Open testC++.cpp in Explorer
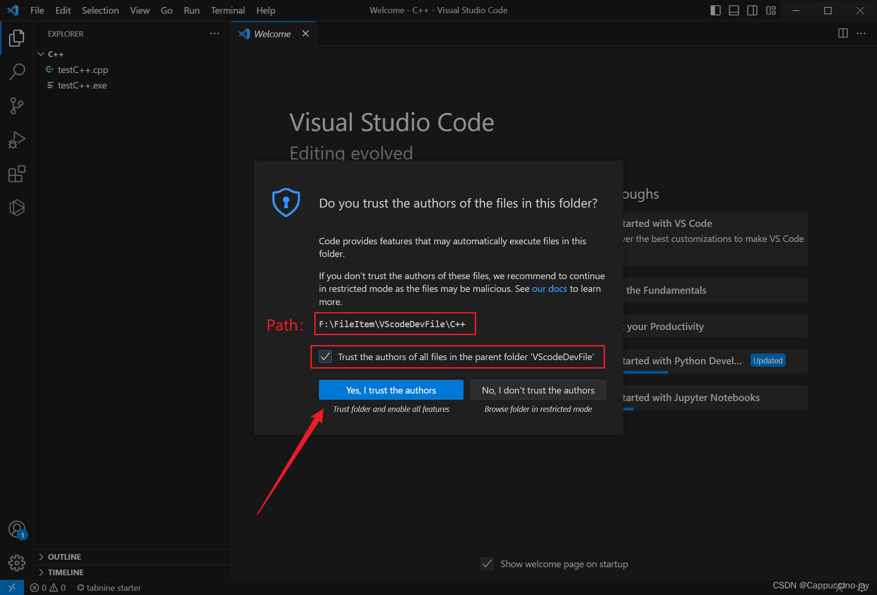Viewport: 877px width, 595px height. [x=132, y=70]
